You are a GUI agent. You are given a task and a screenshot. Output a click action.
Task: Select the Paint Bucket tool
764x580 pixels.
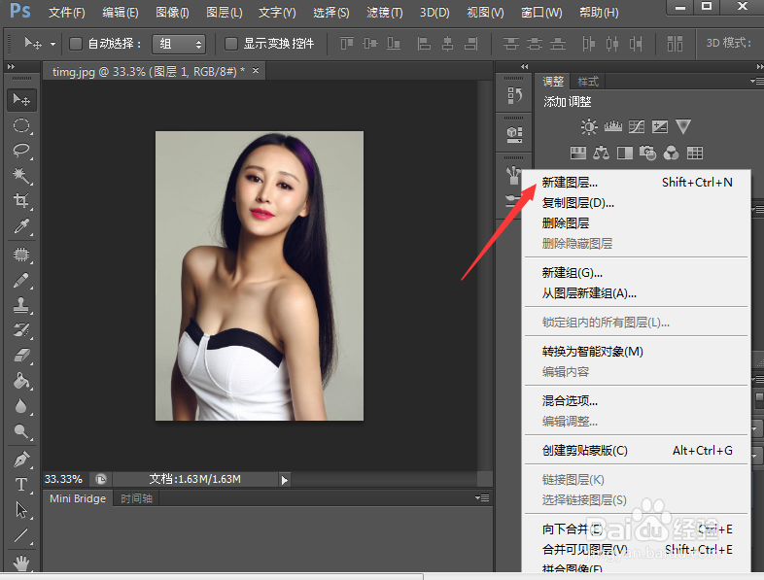(21, 381)
